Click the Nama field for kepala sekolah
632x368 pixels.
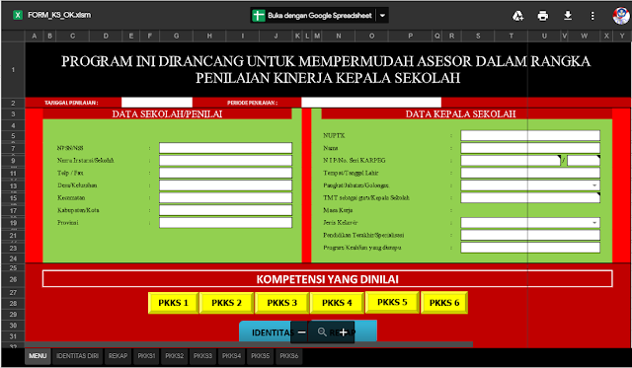[x=530, y=148]
